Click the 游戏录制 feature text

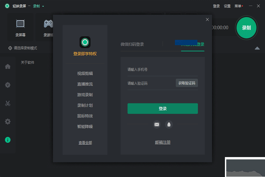[x=85, y=95]
